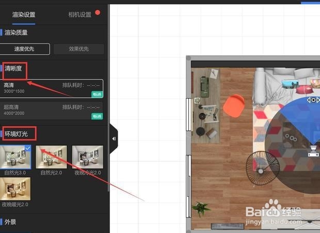Viewport: 320px width, 233px height.
Task: Select 自然光2.0 lighting thumbnail
Action: pos(51,157)
